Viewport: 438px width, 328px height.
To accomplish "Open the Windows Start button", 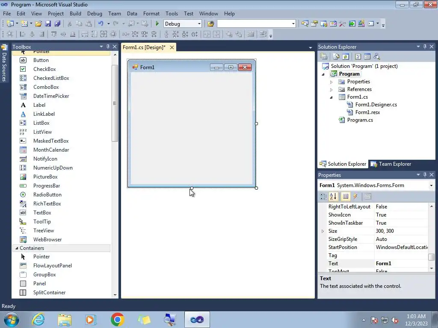I will [x=11, y=319].
